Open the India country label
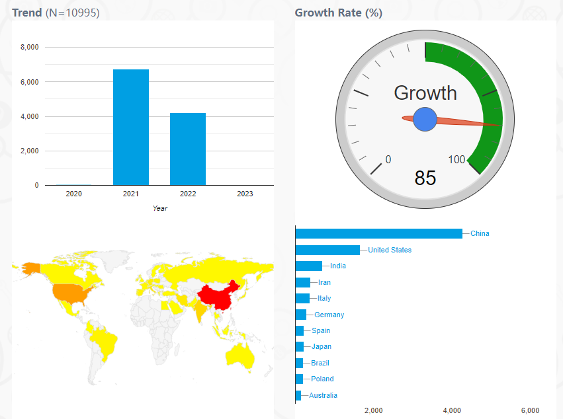The height and width of the screenshot is (419, 563). pos(338,266)
